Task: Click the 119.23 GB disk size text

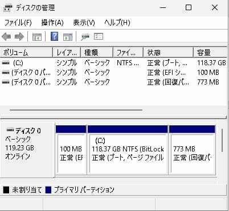Action: tap(19, 148)
